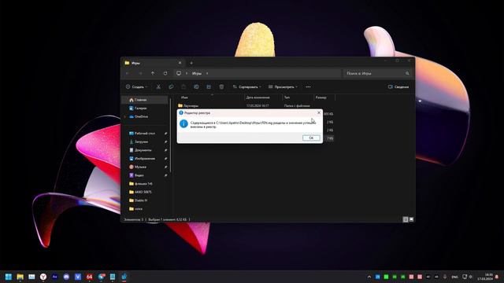Click OK in the Registry Editor dialog
Screen dimensions: 504x283
coord(311,138)
